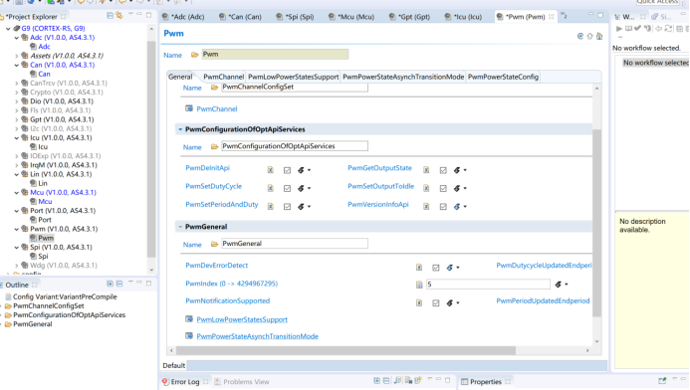This screenshot has width=690, height=390.
Task: Toggle the PwmSetOutputToIdle checkbox
Action: pos(443,189)
